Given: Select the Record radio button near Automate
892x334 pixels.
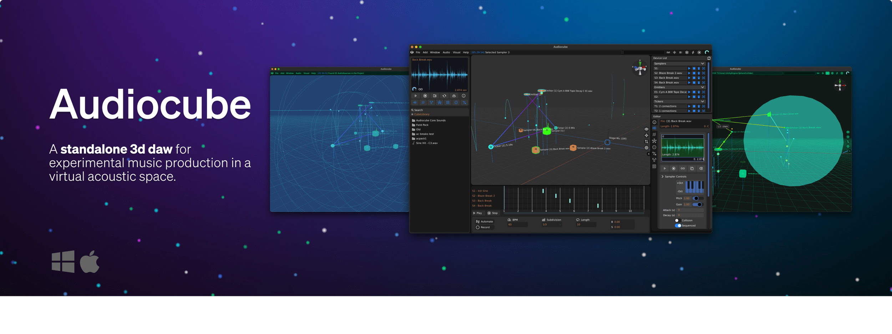Looking at the screenshot, I should click(478, 227).
